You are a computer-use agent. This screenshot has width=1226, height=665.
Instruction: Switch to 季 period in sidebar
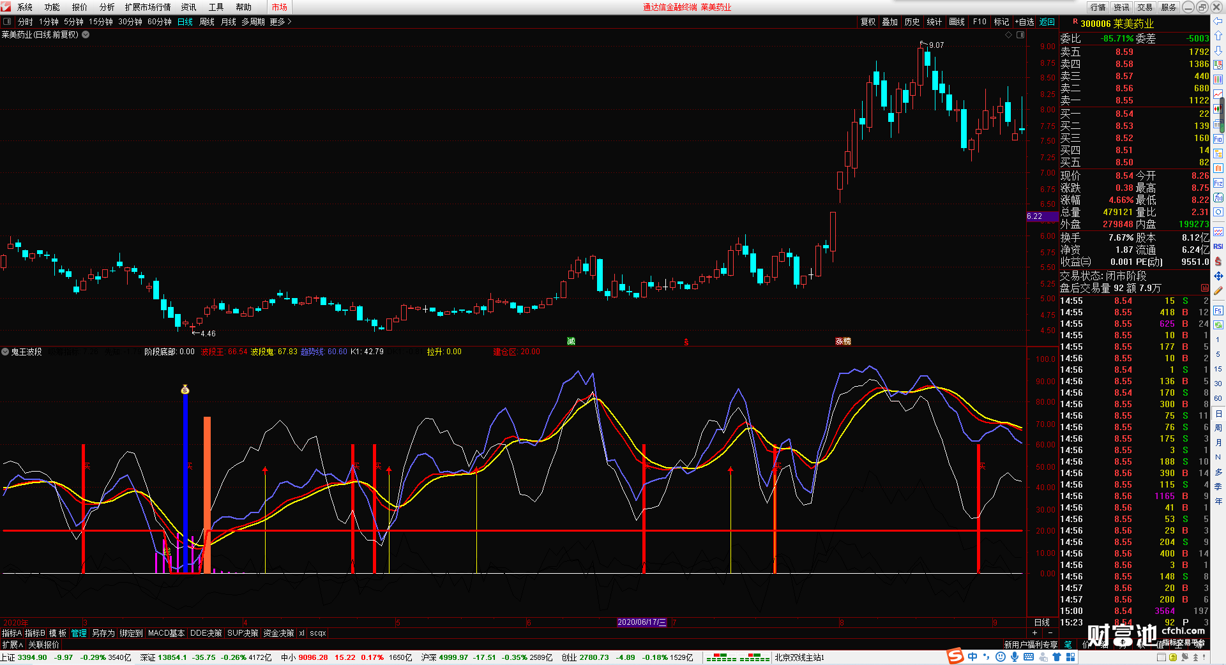(1218, 486)
